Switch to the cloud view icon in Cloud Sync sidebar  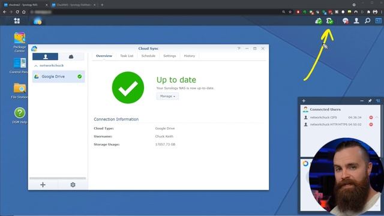(71, 56)
